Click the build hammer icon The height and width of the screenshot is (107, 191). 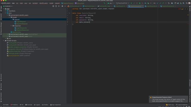pyautogui.click(x=104, y=3)
